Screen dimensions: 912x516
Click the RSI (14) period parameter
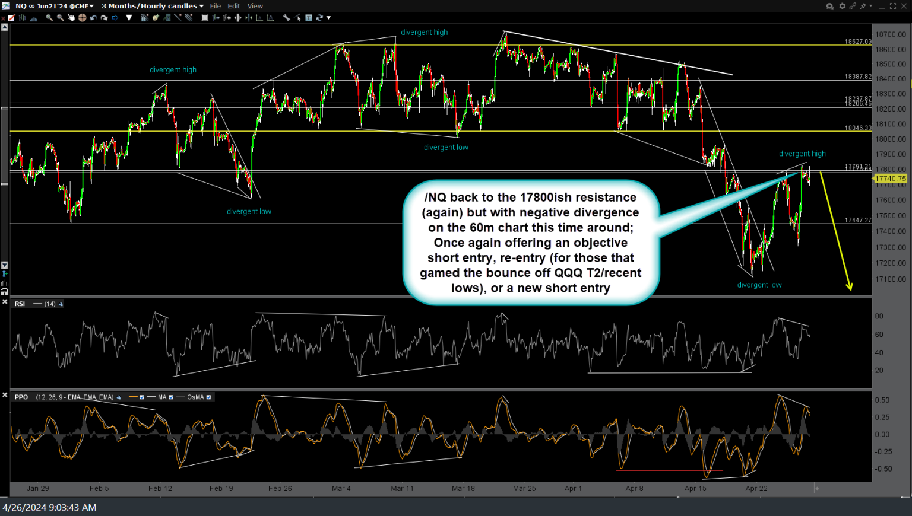point(50,304)
